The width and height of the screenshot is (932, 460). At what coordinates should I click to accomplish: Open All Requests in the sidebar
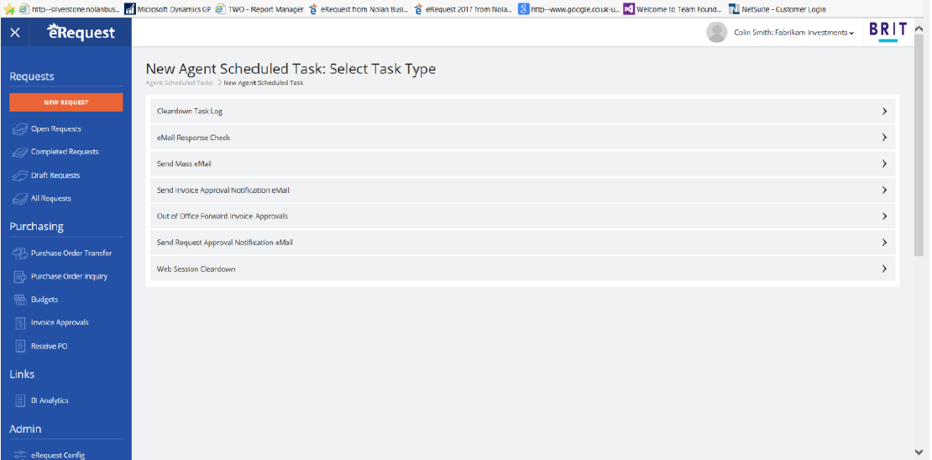coord(50,199)
